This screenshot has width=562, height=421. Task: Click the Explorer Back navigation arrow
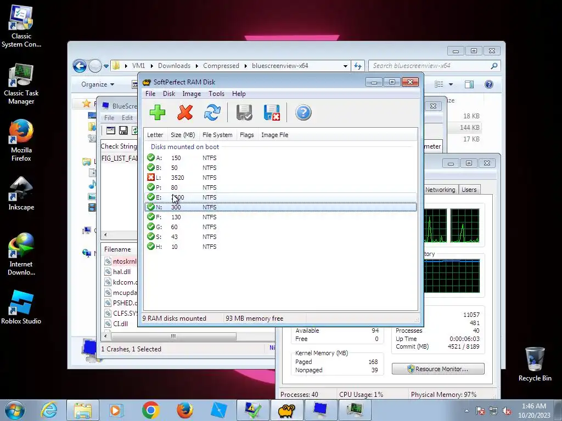click(80, 66)
